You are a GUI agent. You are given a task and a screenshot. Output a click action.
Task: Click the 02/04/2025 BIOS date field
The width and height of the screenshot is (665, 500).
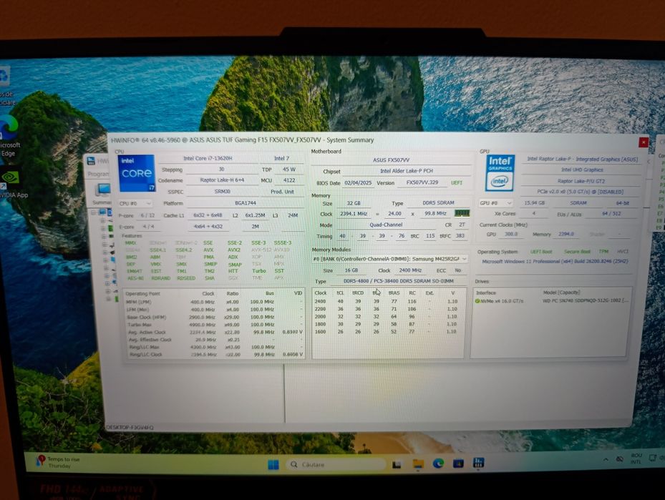coord(357,182)
